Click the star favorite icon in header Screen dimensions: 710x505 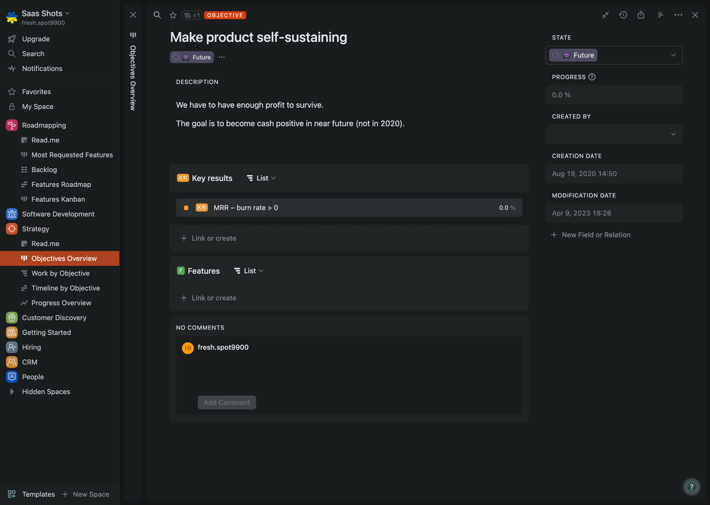point(173,15)
